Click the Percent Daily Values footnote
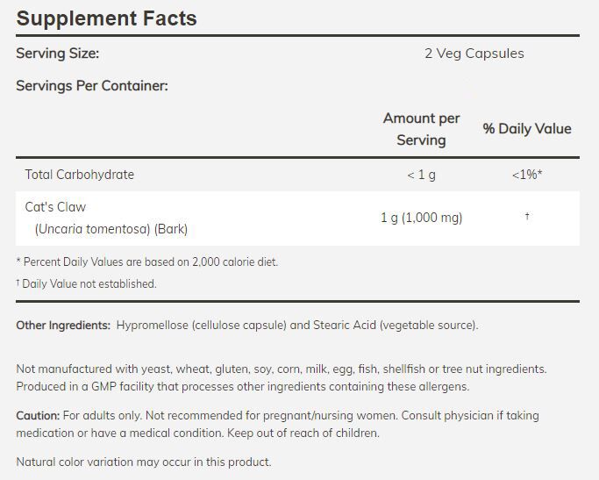Image resolution: width=599 pixels, height=480 pixels. click(147, 261)
